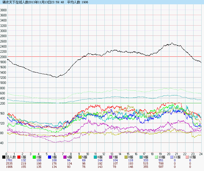
Task: Click the 2000 y-axis label
Action: click(3, 57)
